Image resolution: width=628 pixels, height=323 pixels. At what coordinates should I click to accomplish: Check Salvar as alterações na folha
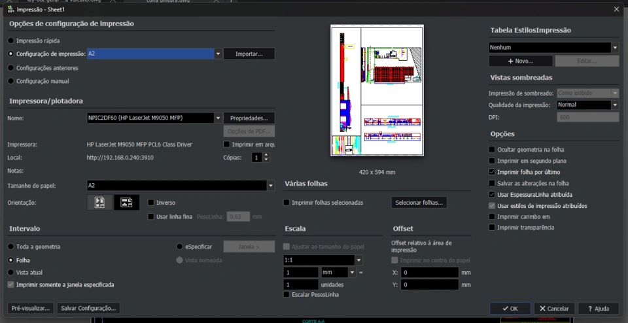(492, 183)
